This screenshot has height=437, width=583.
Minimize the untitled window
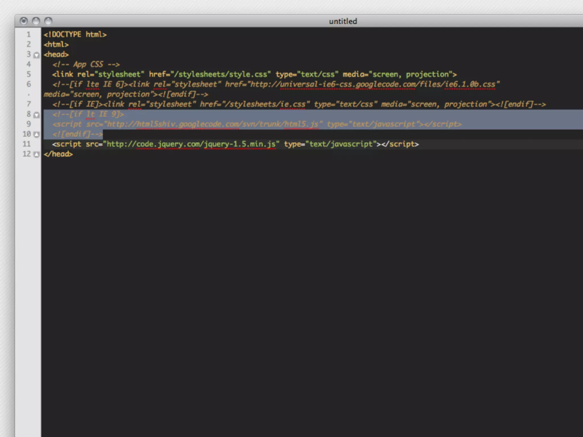[x=36, y=21]
